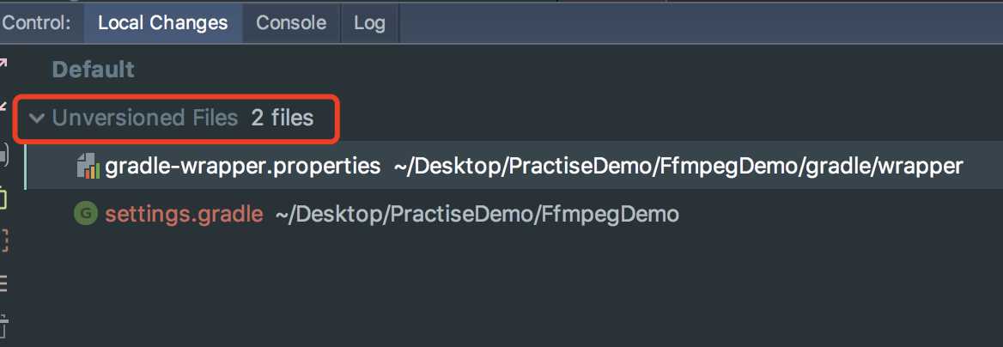Click the ~/Desktop/PractiseDemo/FfmpegDemo/gradle/wrapper path text

[678, 167]
